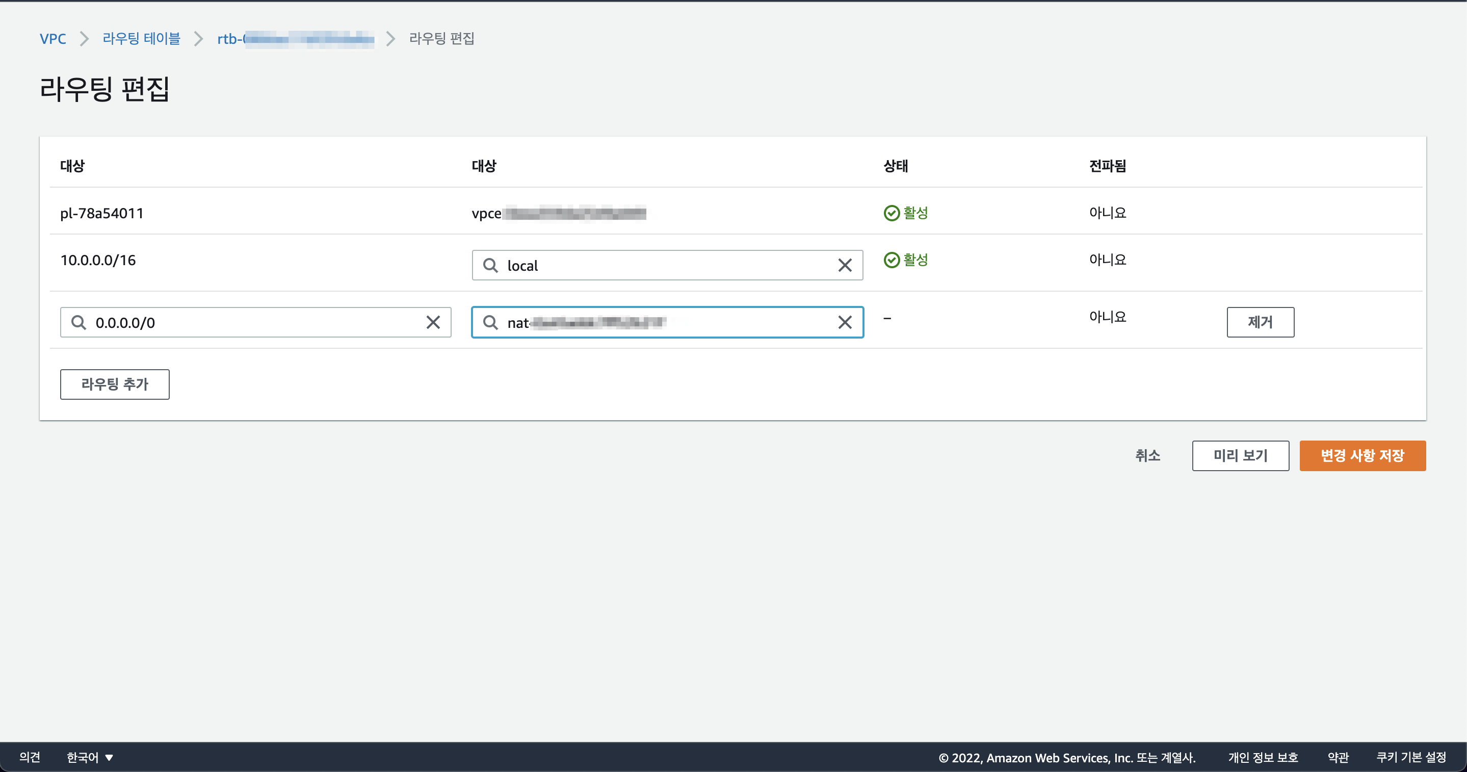Focus the 0.0.0.0/0 destination input

click(x=256, y=322)
